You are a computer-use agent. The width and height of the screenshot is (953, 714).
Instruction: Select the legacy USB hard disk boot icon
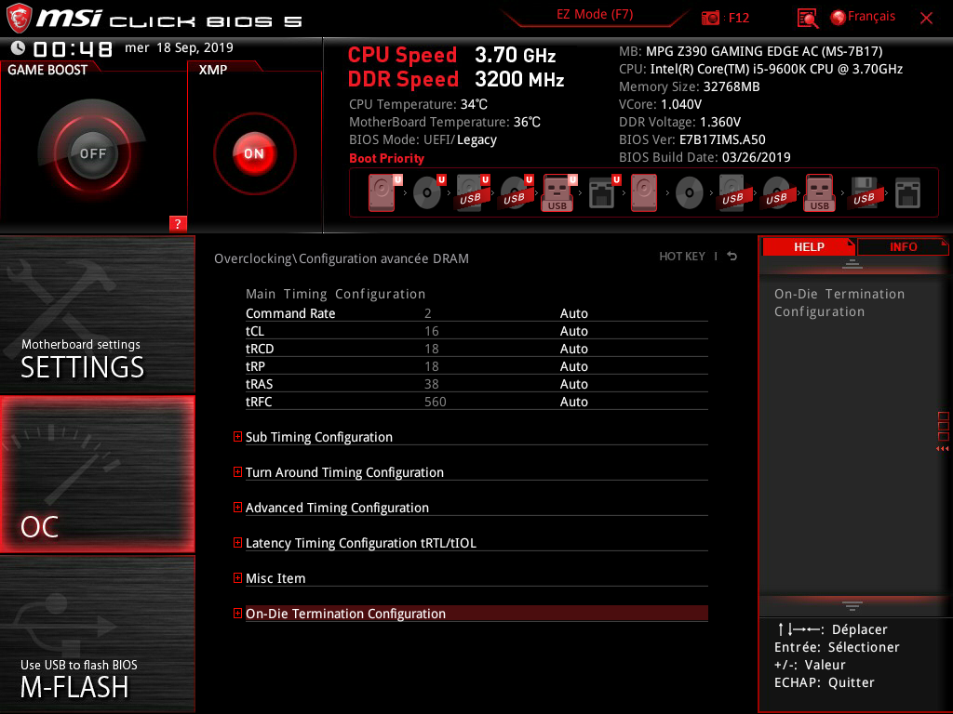click(x=732, y=192)
